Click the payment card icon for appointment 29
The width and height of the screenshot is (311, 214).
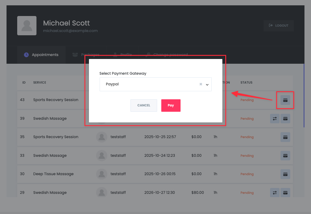point(285,193)
